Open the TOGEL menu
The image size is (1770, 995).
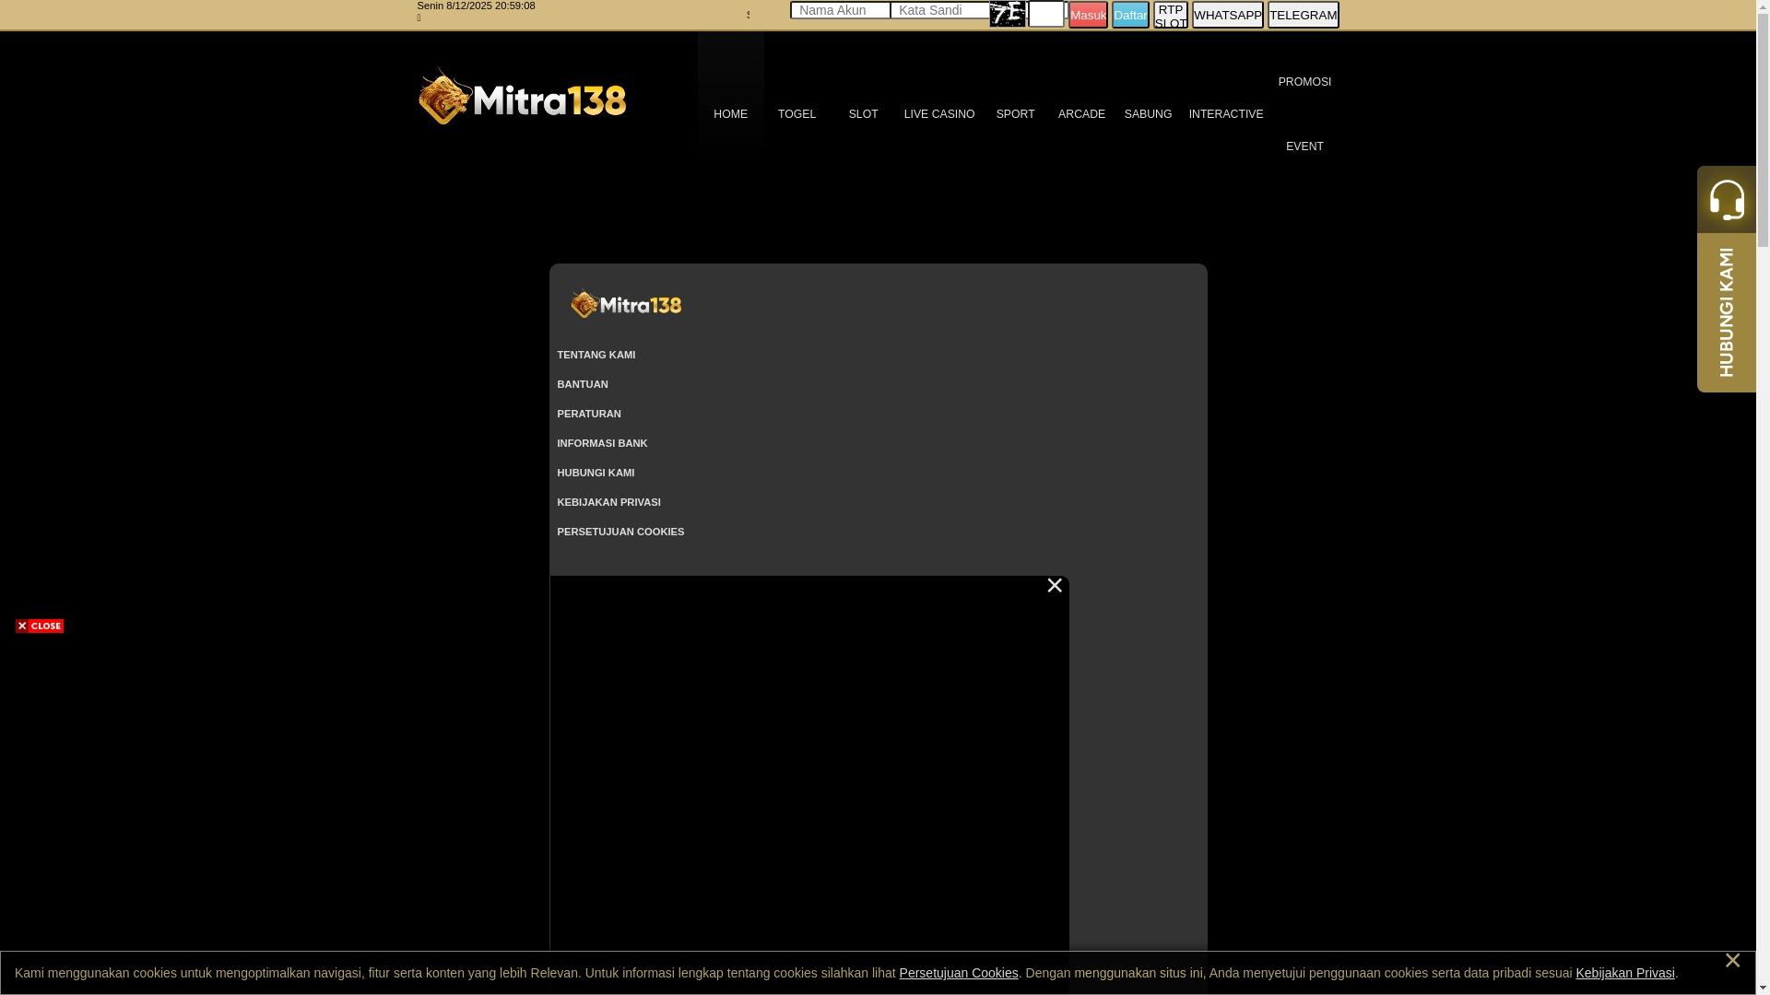coord(796,114)
